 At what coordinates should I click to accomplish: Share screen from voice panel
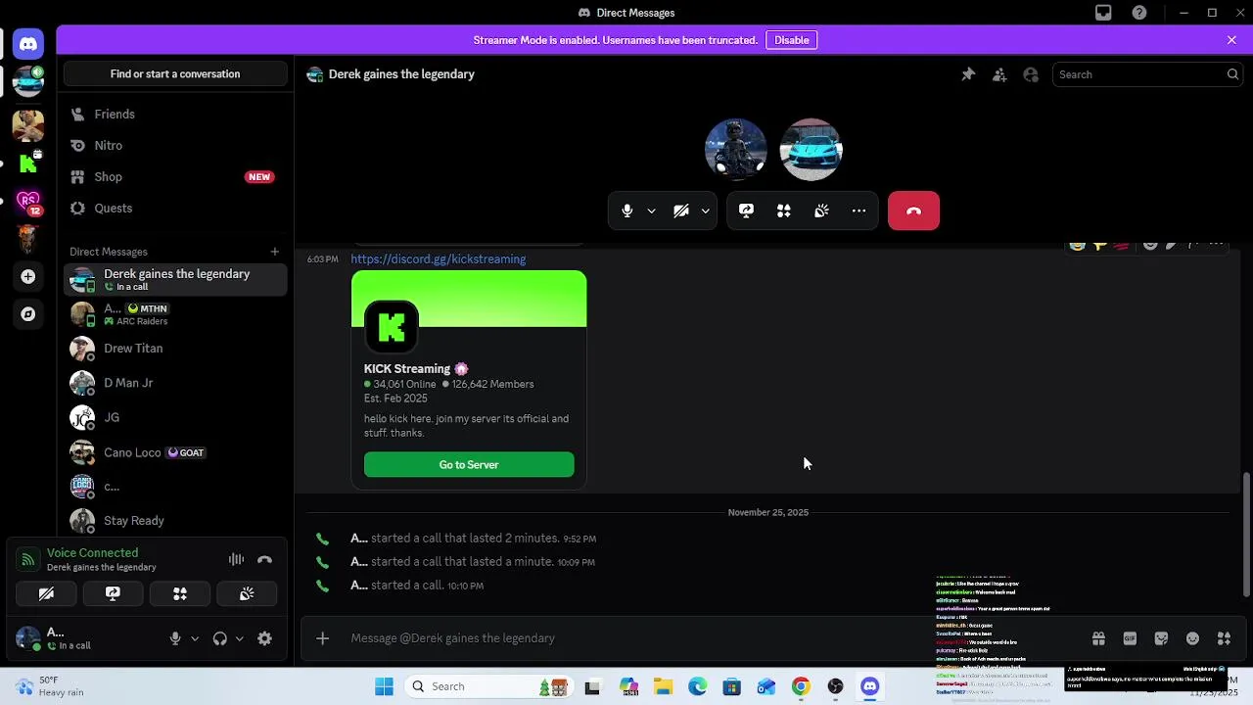pyautogui.click(x=113, y=593)
